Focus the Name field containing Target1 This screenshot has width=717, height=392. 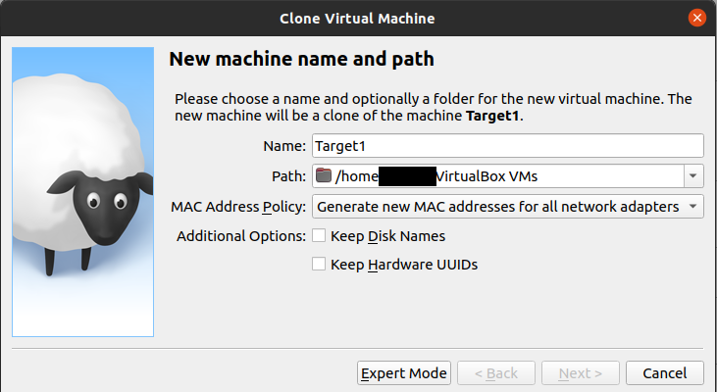tap(508, 146)
